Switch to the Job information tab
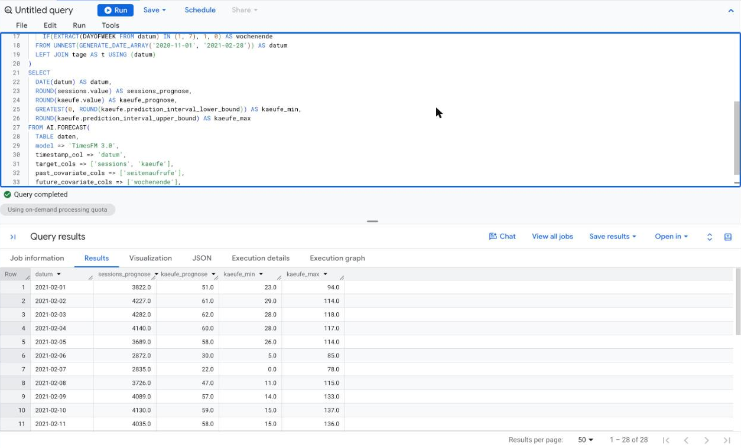 (37, 258)
